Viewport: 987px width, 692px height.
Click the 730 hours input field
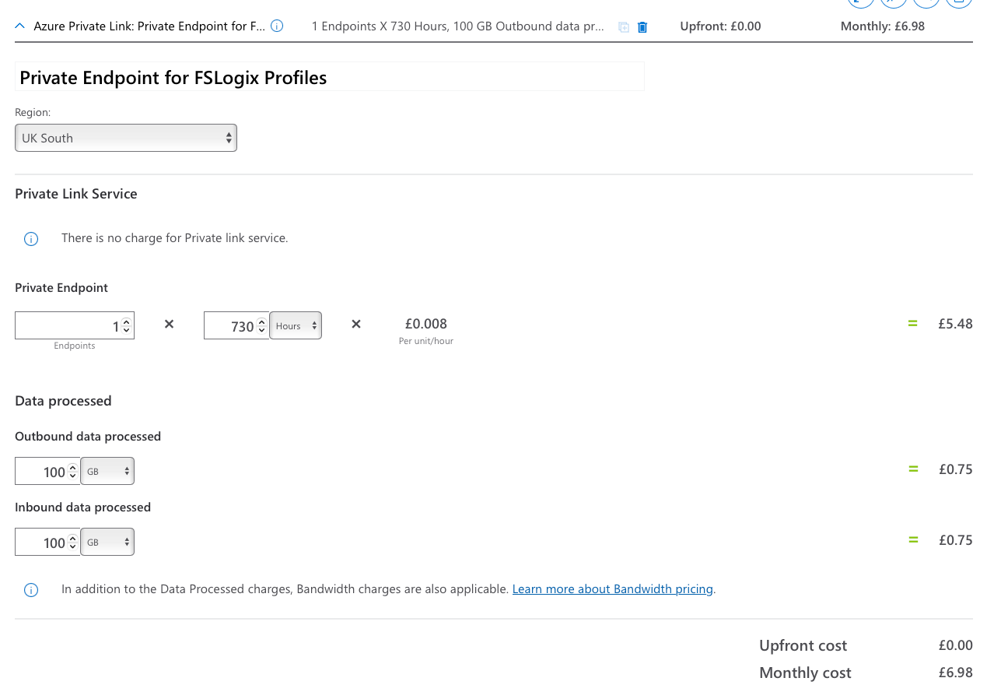pos(229,326)
